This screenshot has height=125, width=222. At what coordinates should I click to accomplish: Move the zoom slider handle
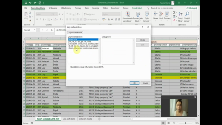(x=185, y=123)
